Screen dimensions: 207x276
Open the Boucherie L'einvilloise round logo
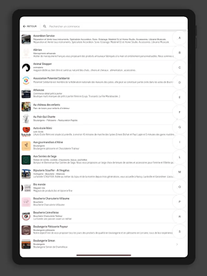point(26,216)
